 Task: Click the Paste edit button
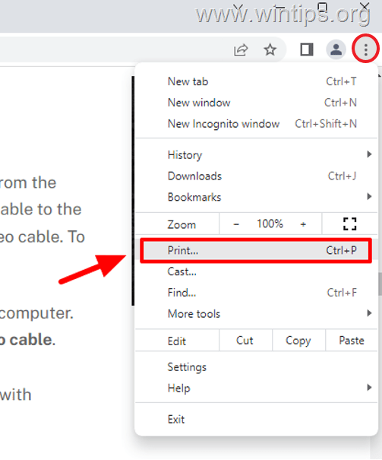tap(352, 341)
